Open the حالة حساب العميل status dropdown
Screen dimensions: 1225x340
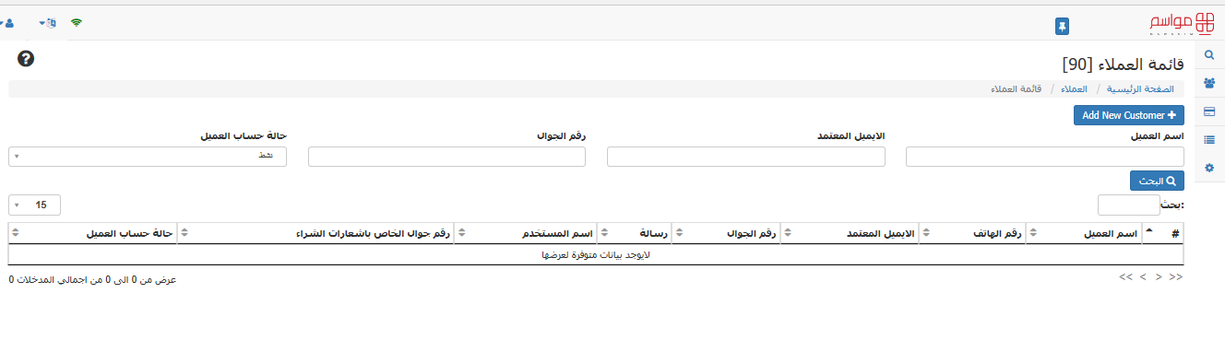pos(148,157)
